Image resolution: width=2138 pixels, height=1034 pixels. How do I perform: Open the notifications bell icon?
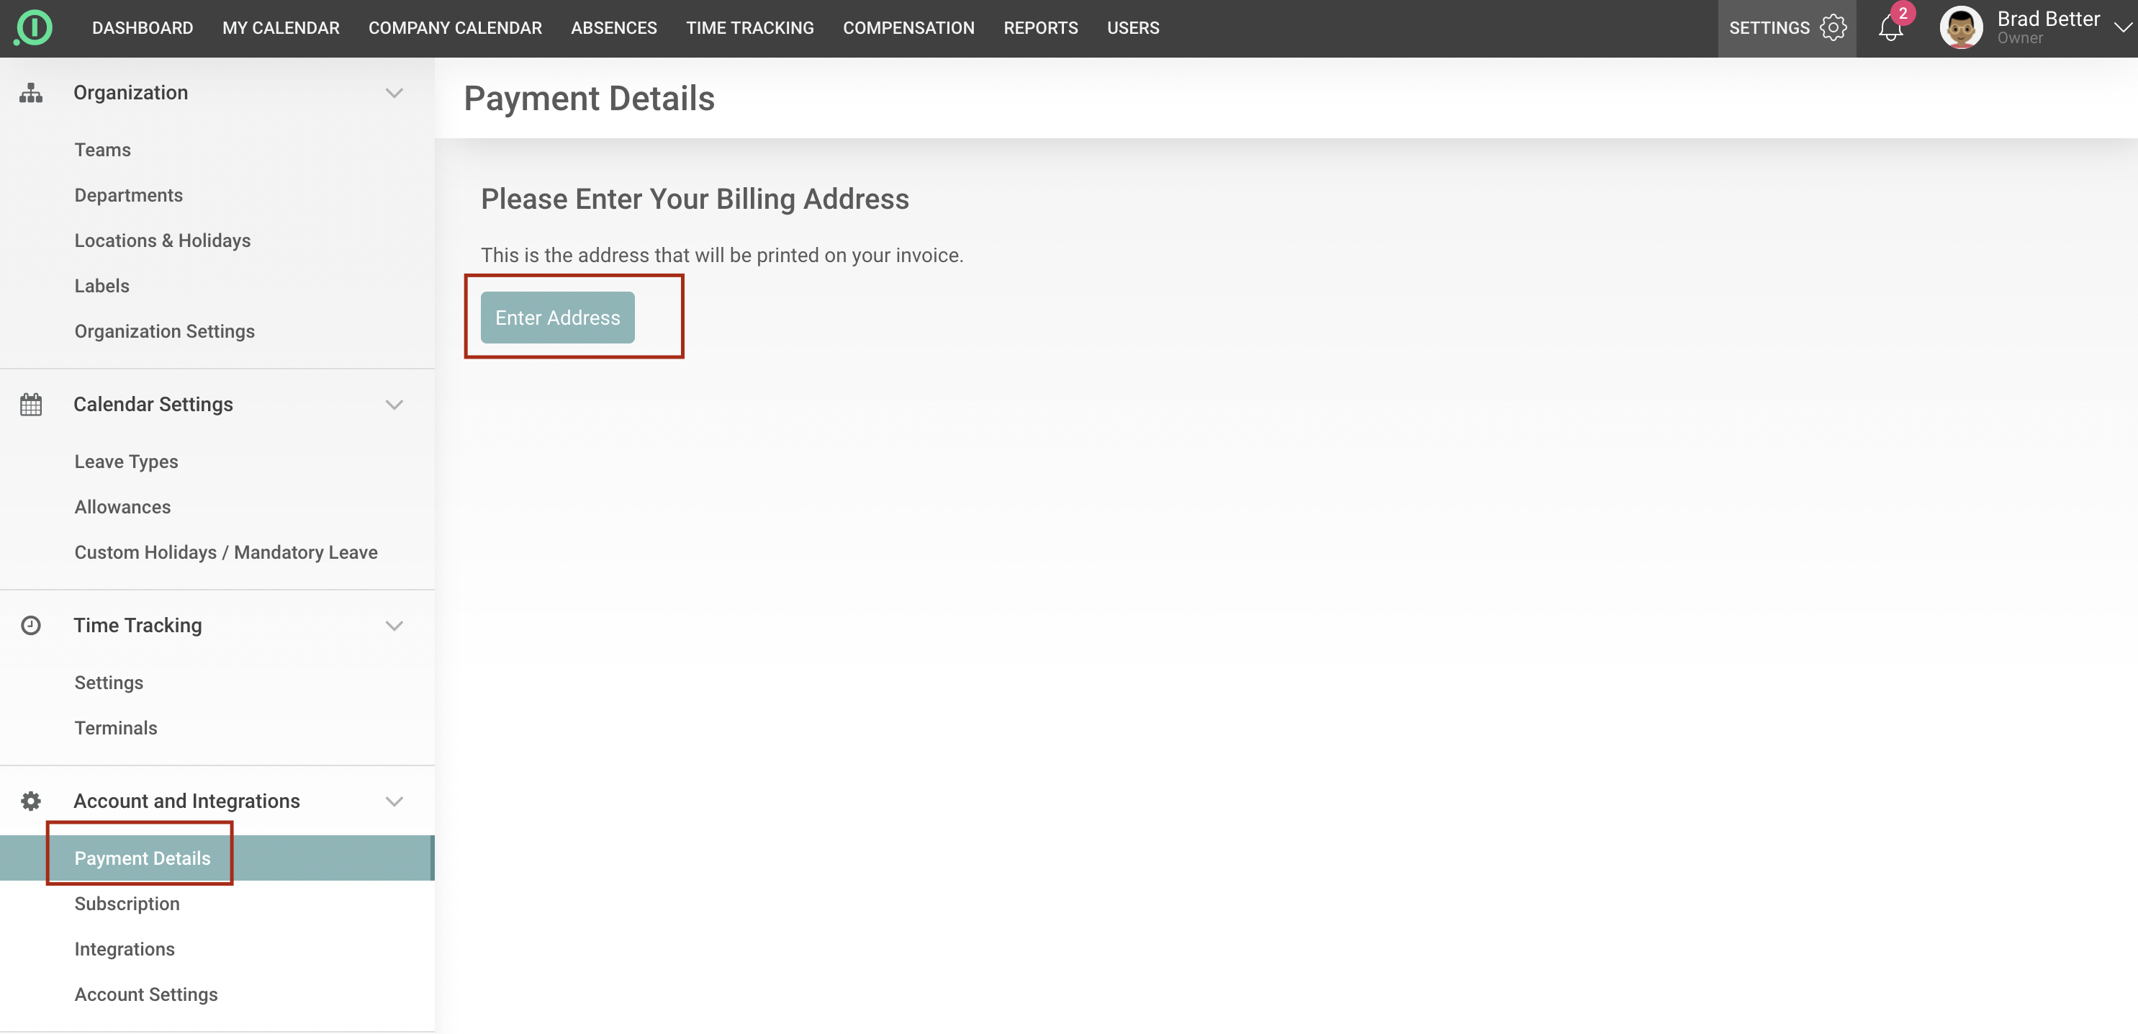[x=1890, y=28]
